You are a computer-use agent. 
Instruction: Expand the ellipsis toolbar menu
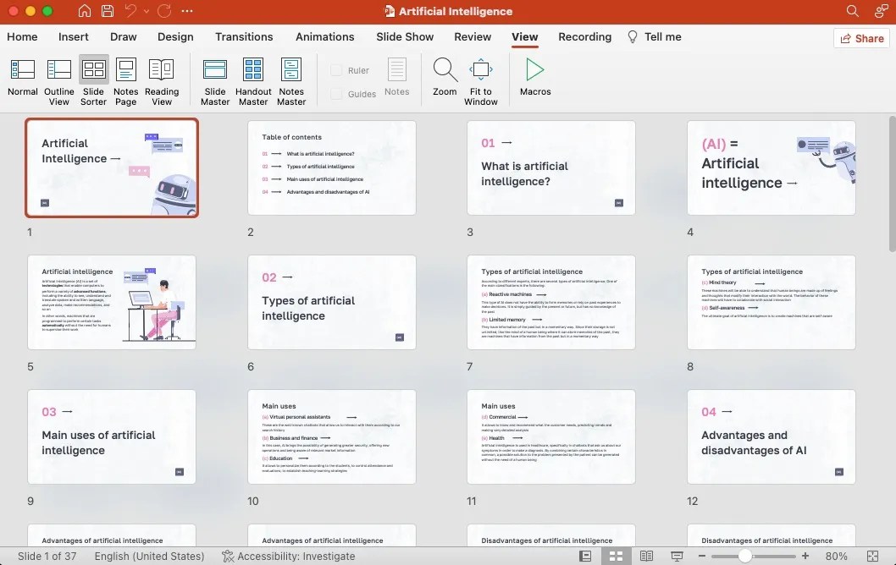click(186, 11)
